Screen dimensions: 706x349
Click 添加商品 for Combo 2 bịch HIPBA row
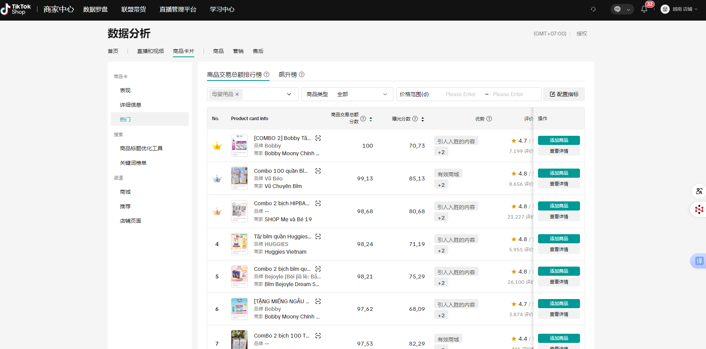point(559,206)
